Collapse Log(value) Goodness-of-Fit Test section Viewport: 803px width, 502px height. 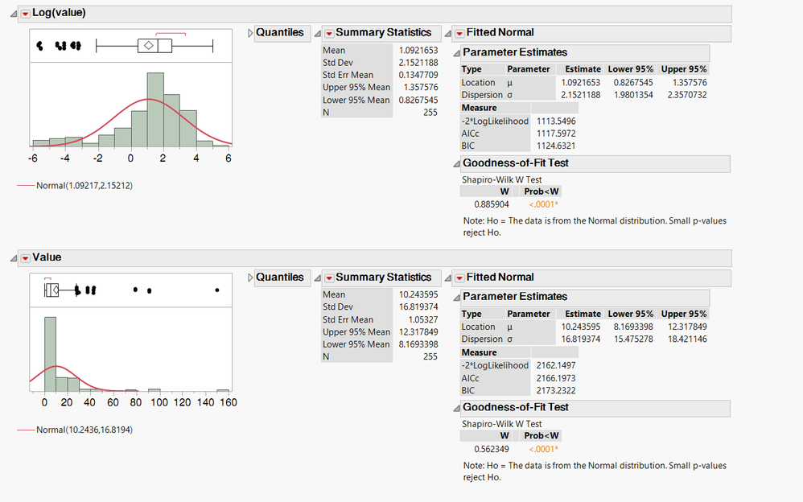pos(456,164)
